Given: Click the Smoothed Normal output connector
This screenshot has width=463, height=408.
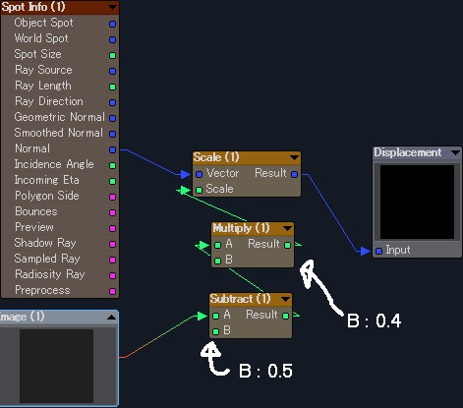Looking at the screenshot, I should (112, 134).
